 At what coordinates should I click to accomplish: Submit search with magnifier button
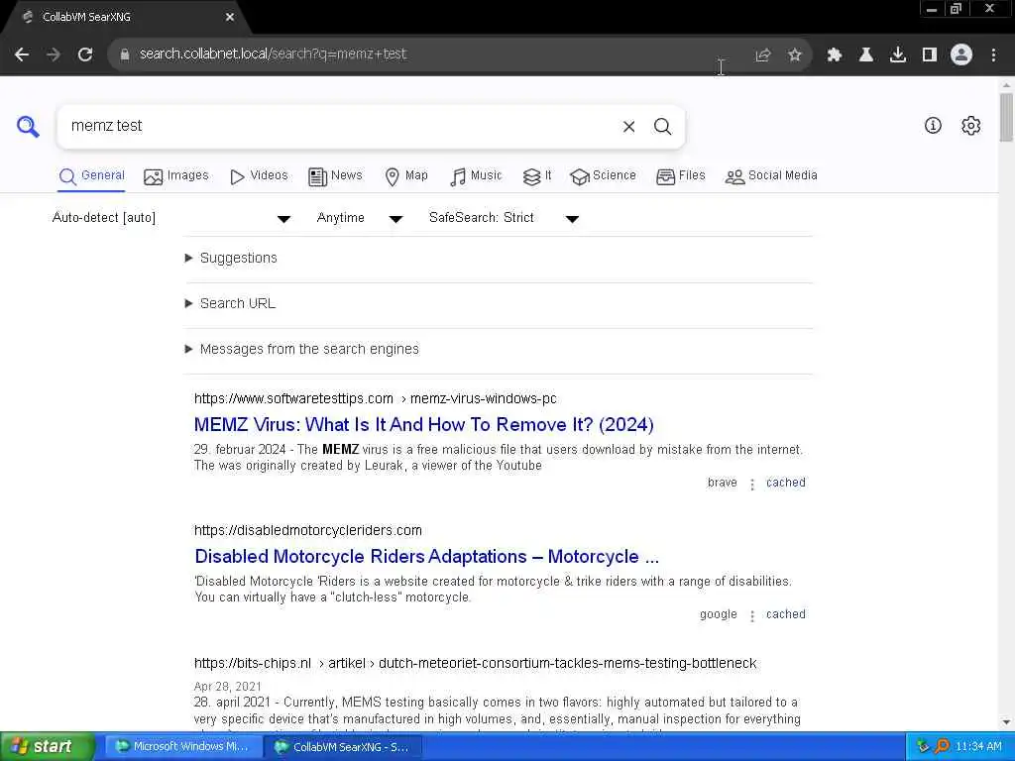(x=662, y=126)
